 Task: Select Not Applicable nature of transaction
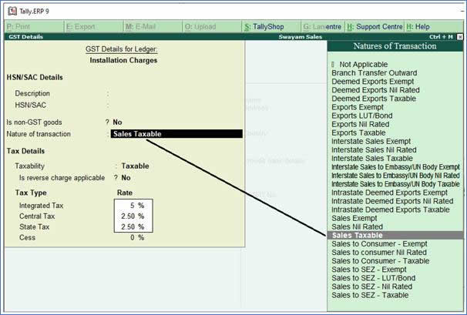click(364, 65)
